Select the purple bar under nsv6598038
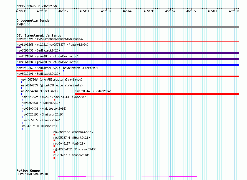This screenshot has height=180, width=247. (128, 53)
